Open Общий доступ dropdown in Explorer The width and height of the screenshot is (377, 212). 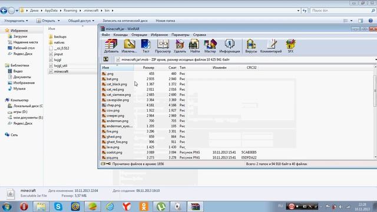click(x=81, y=21)
